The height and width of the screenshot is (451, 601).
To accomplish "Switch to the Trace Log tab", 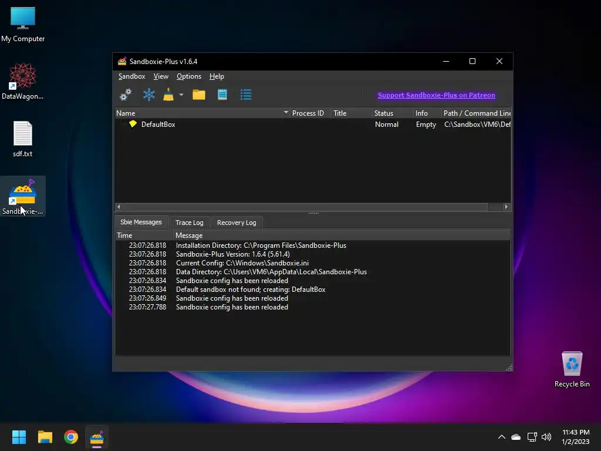I will [x=190, y=223].
